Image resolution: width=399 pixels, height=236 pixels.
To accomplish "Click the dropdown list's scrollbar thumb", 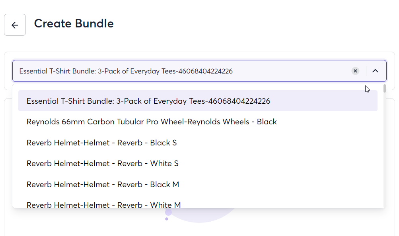I will [385, 89].
